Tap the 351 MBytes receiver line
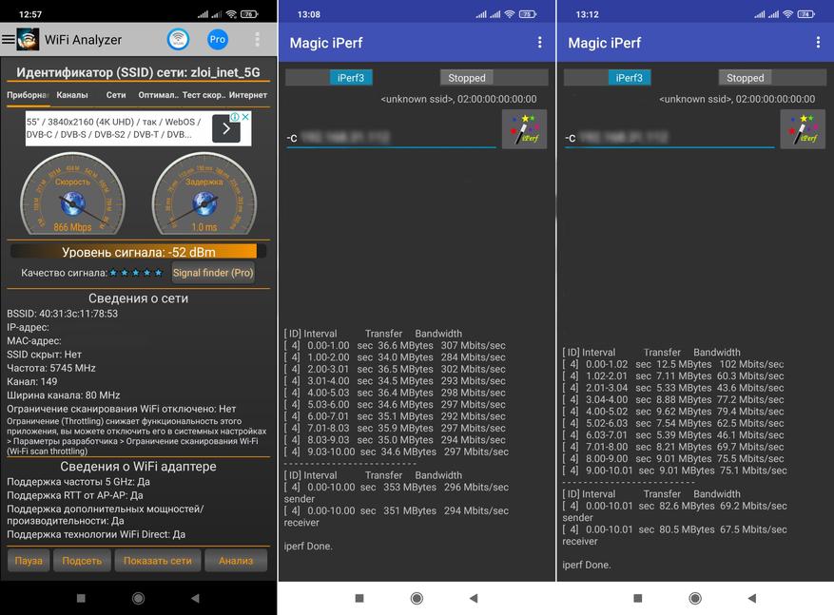 tap(397, 510)
